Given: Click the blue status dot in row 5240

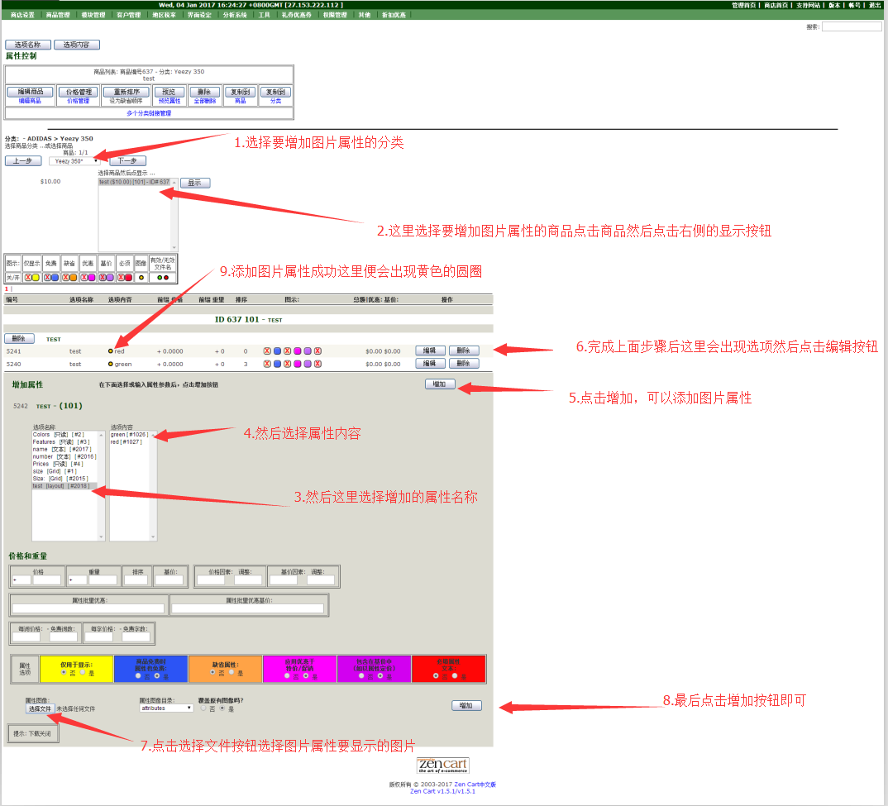Looking at the screenshot, I should (277, 364).
